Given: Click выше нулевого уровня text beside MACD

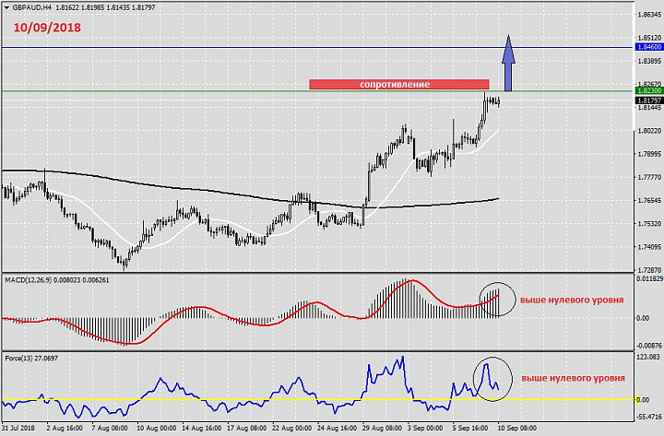Looking at the screenshot, I should point(572,300).
